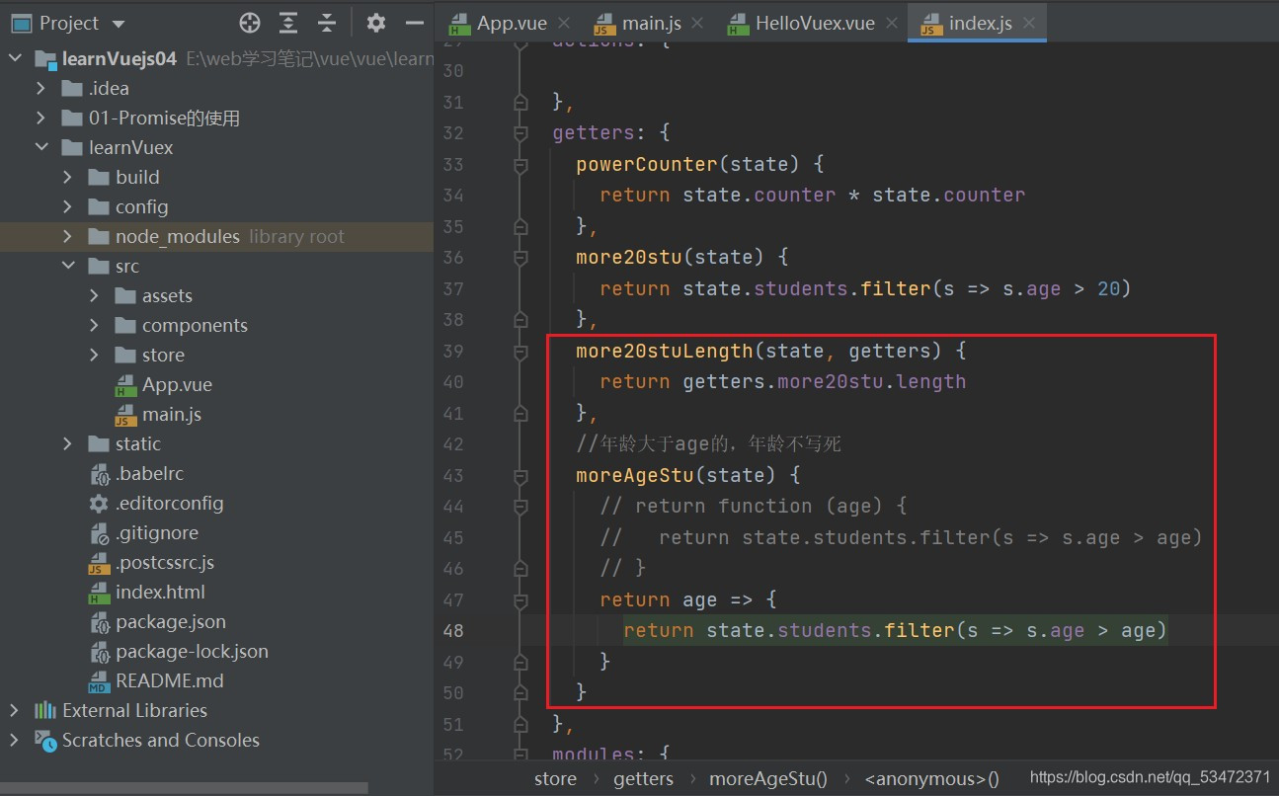Image resolution: width=1279 pixels, height=796 pixels.
Task: Select App.vue in the project tree
Action: pos(177,384)
